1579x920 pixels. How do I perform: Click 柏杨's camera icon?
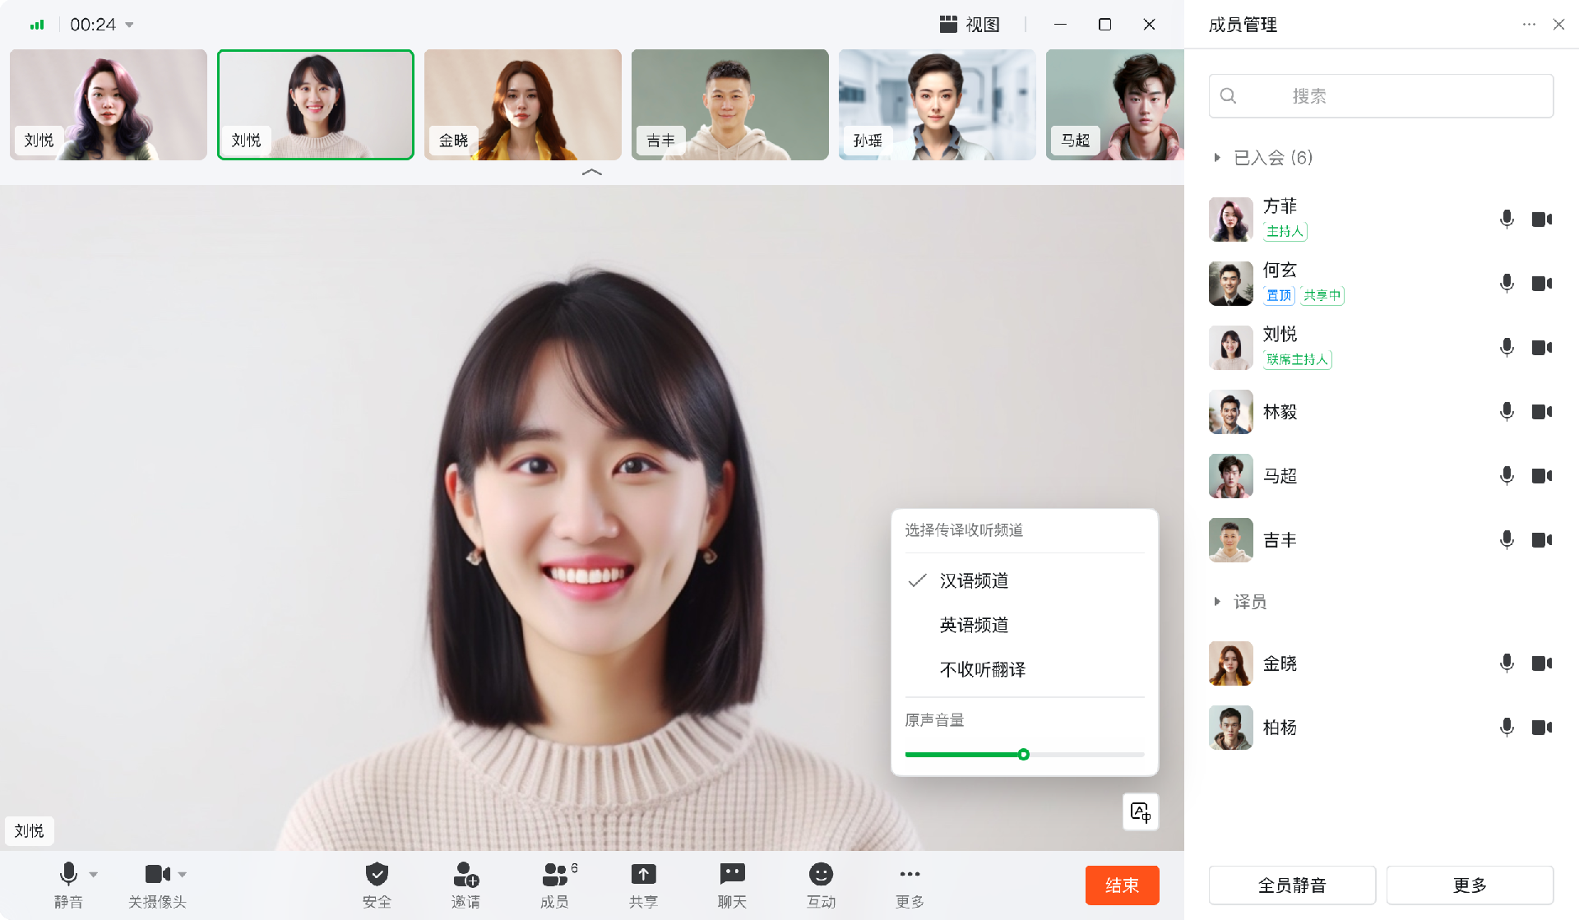click(x=1542, y=727)
